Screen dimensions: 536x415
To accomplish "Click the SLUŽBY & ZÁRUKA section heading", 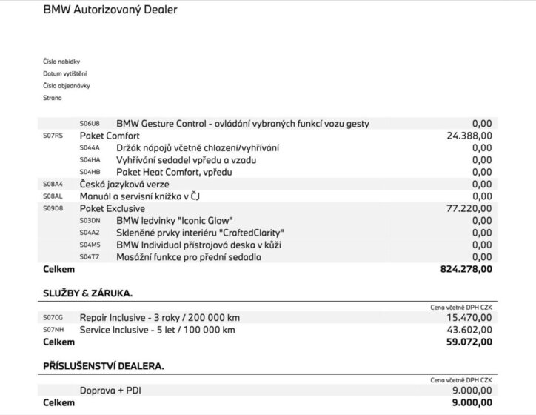I will pos(88,293).
